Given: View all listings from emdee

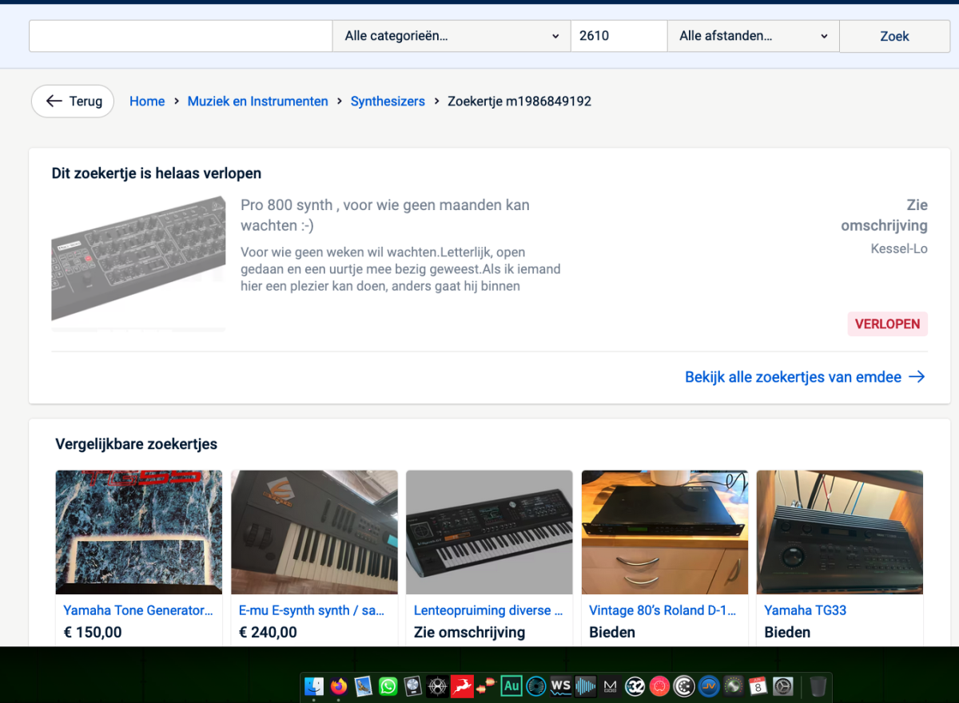Looking at the screenshot, I should 805,377.
